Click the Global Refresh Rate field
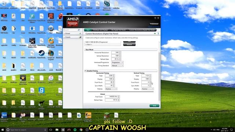This screenshot has width=235, height=132. click(112, 100)
